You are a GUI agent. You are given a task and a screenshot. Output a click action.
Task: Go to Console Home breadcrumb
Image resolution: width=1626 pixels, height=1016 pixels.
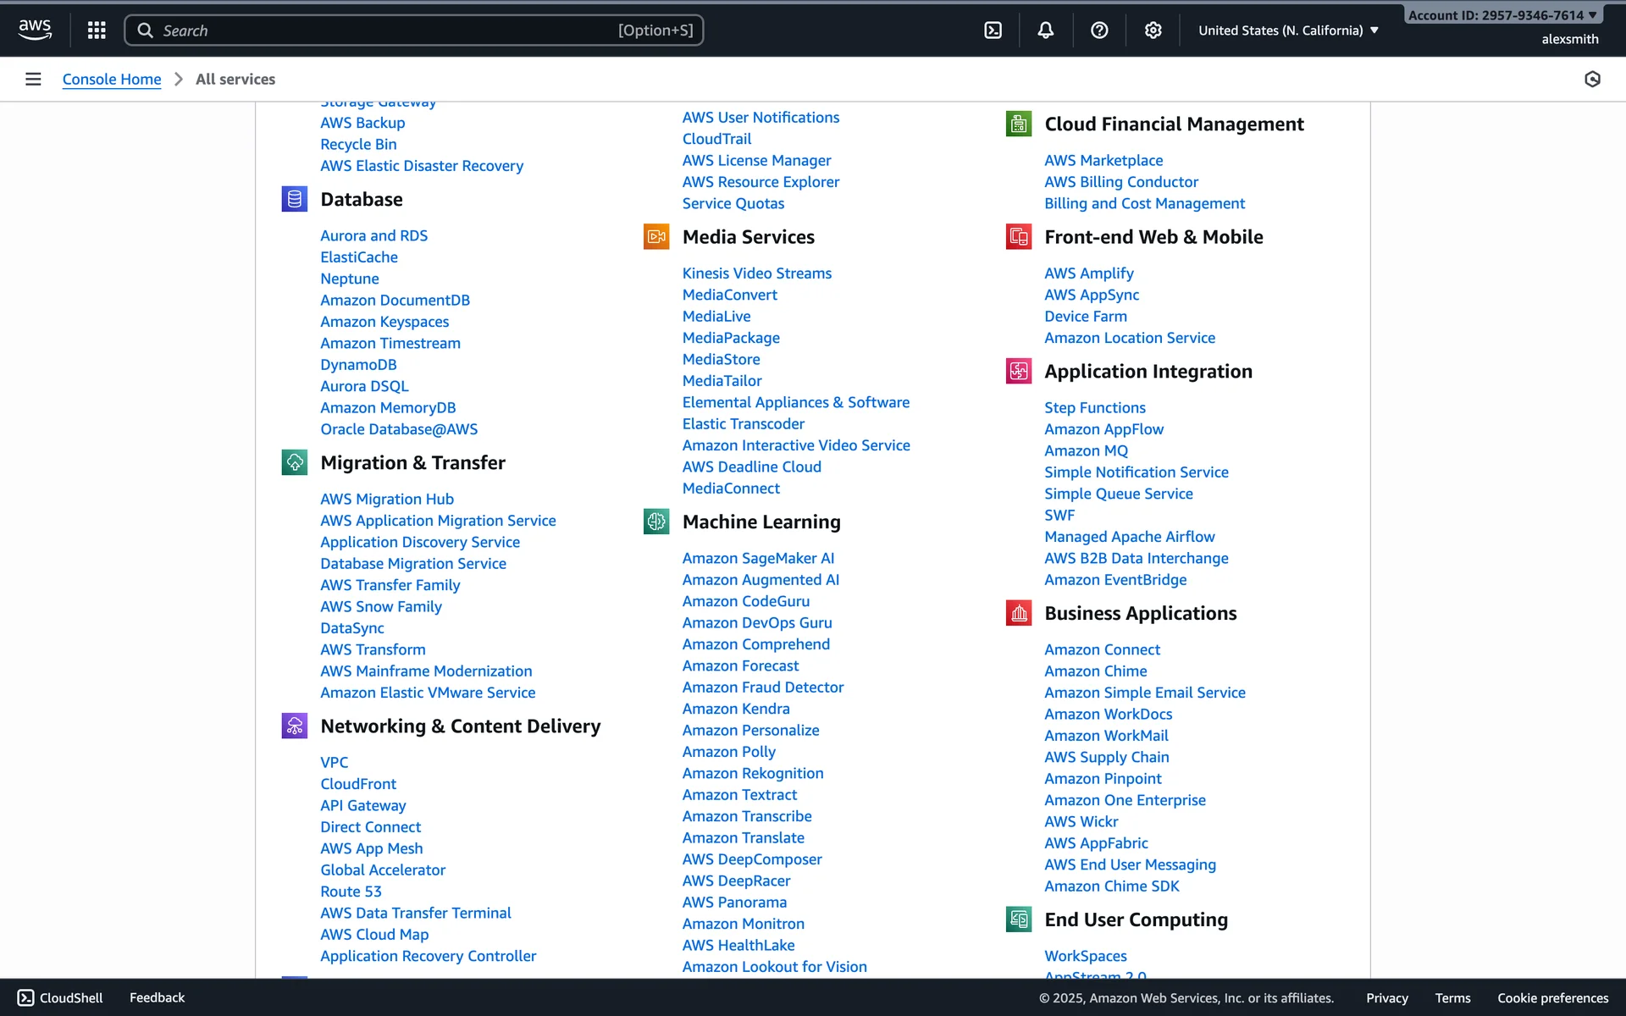pyautogui.click(x=112, y=79)
